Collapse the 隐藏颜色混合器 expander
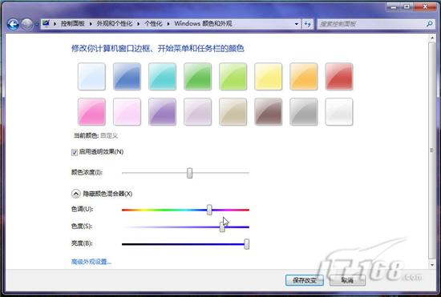This screenshot has width=441, height=297. point(76,194)
